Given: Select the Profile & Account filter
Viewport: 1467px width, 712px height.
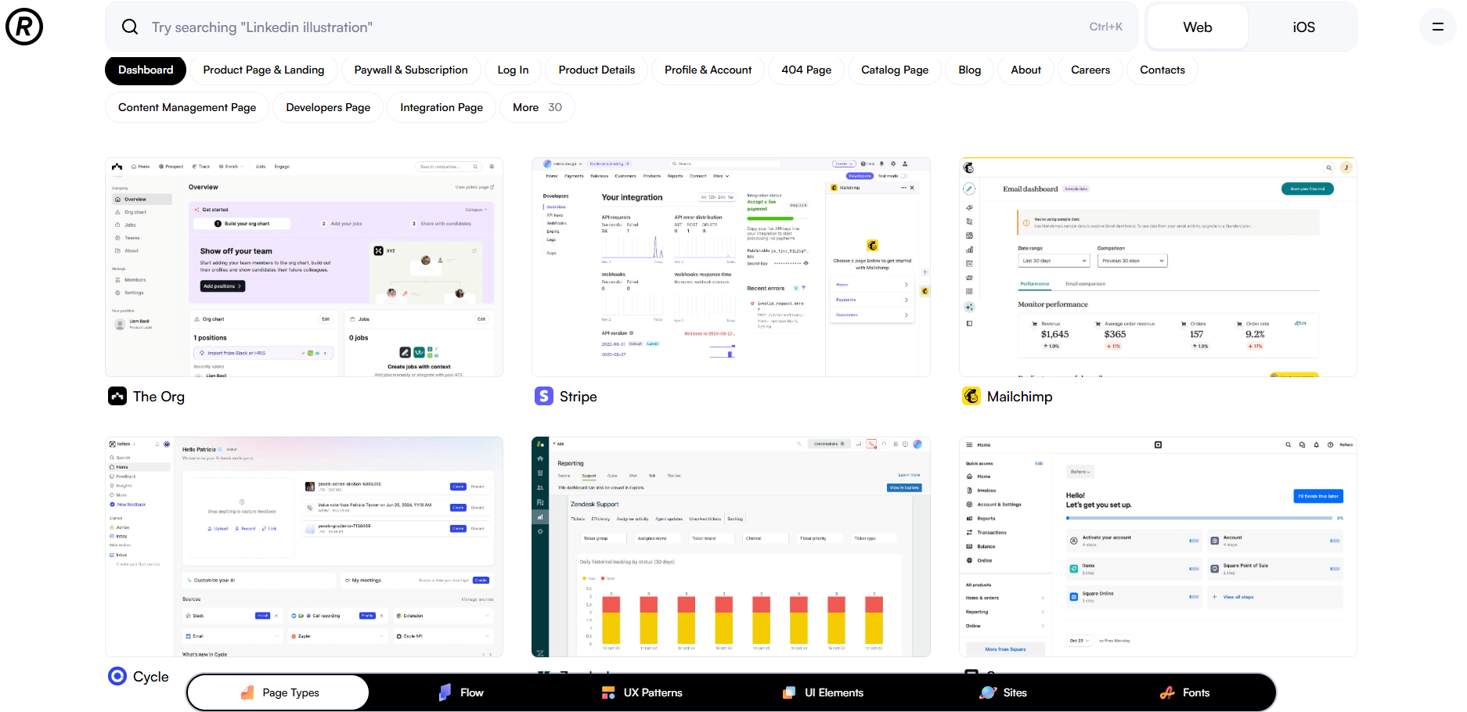Looking at the screenshot, I should click(x=708, y=70).
